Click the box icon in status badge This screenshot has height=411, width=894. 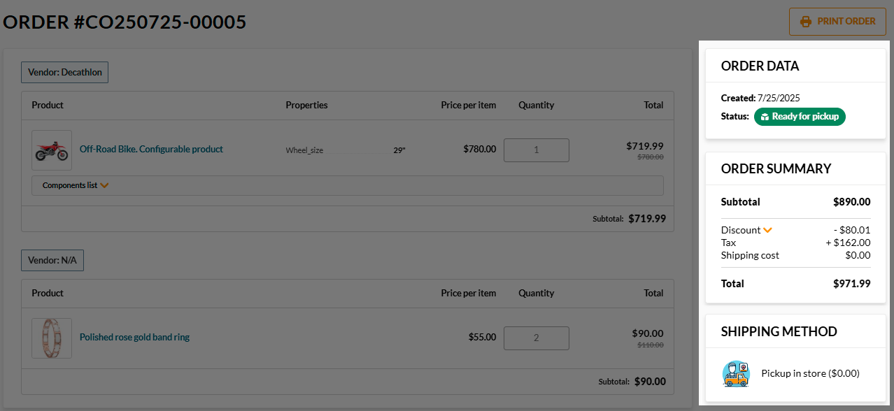[x=765, y=117]
